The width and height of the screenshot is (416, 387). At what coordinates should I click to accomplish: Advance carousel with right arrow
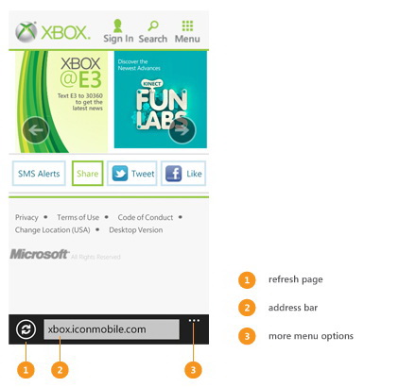[182, 130]
